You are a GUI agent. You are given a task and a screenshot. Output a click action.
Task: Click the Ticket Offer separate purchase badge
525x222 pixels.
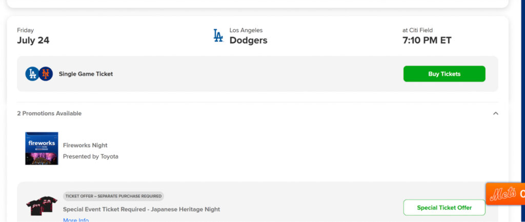113,196
